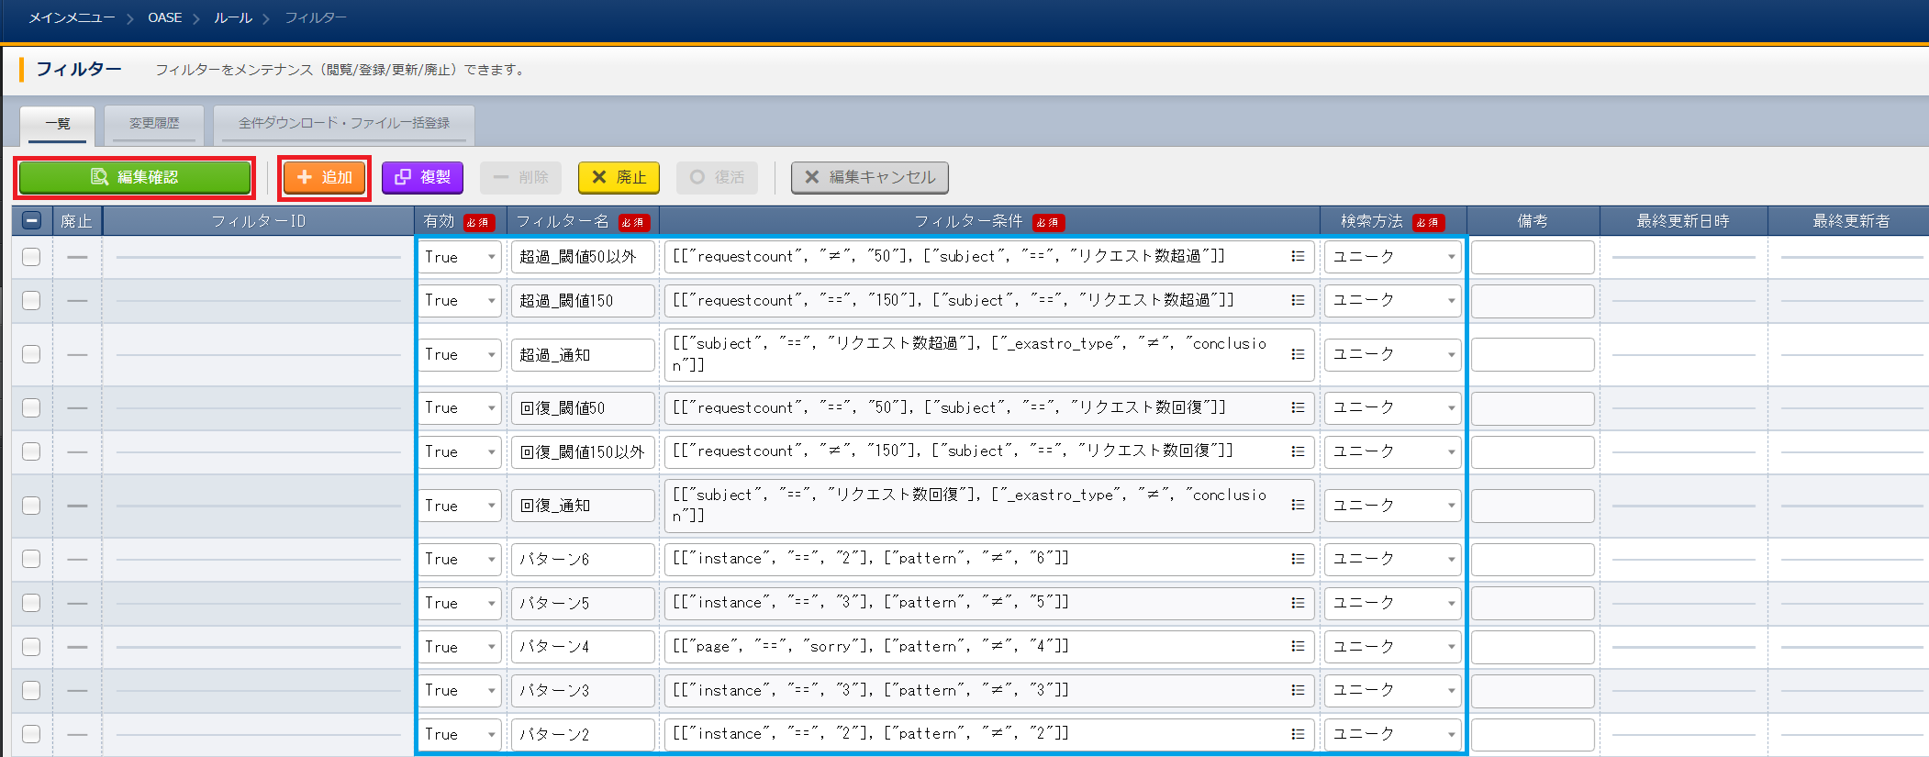Open the 有効 dropdown for 超過_閾値150 row

[x=460, y=300]
